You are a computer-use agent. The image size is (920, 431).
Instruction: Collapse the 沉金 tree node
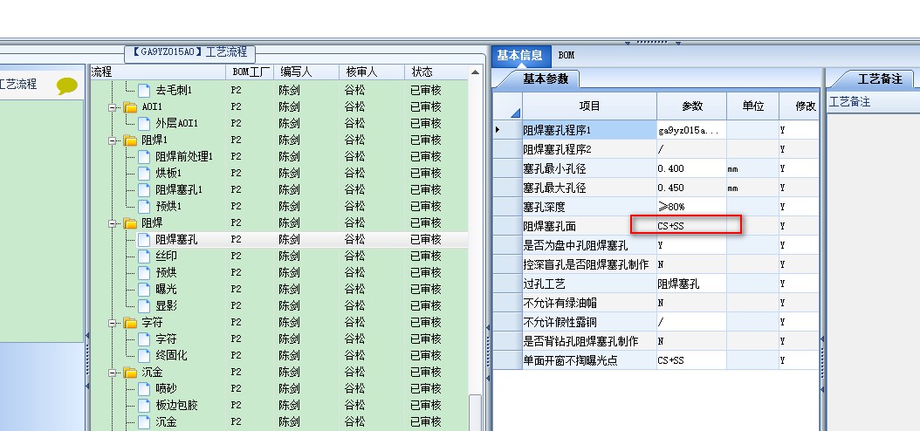click(112, 373)
